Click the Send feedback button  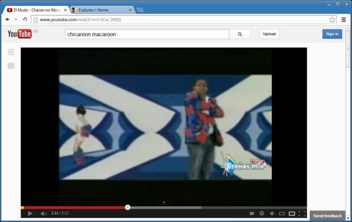tap(327, 216)
